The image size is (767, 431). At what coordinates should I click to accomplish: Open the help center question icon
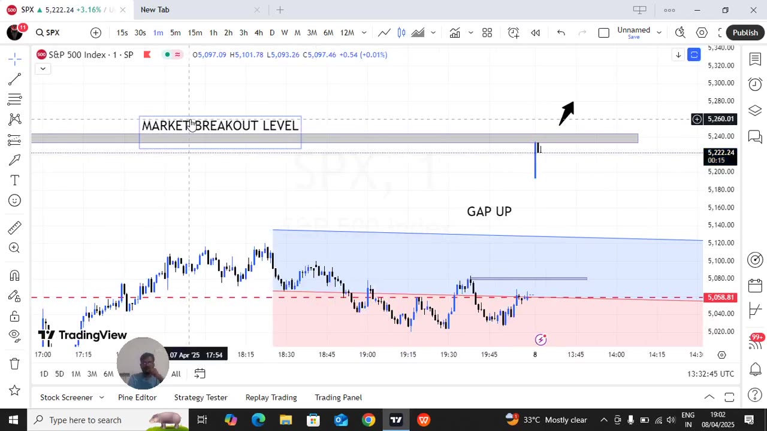point(755,394)
